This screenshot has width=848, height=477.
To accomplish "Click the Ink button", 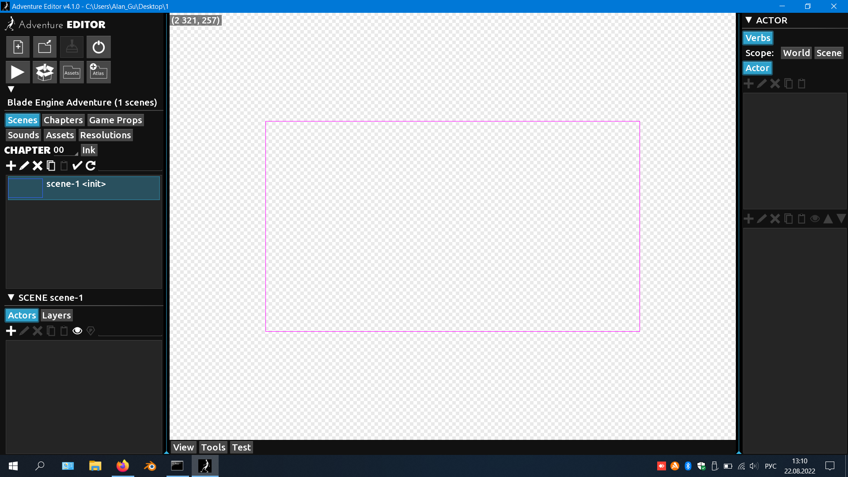I will click(x=89, y=150).
